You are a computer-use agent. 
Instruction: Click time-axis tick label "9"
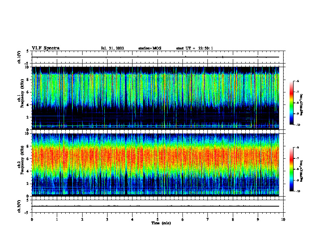[x=258, y=219]
